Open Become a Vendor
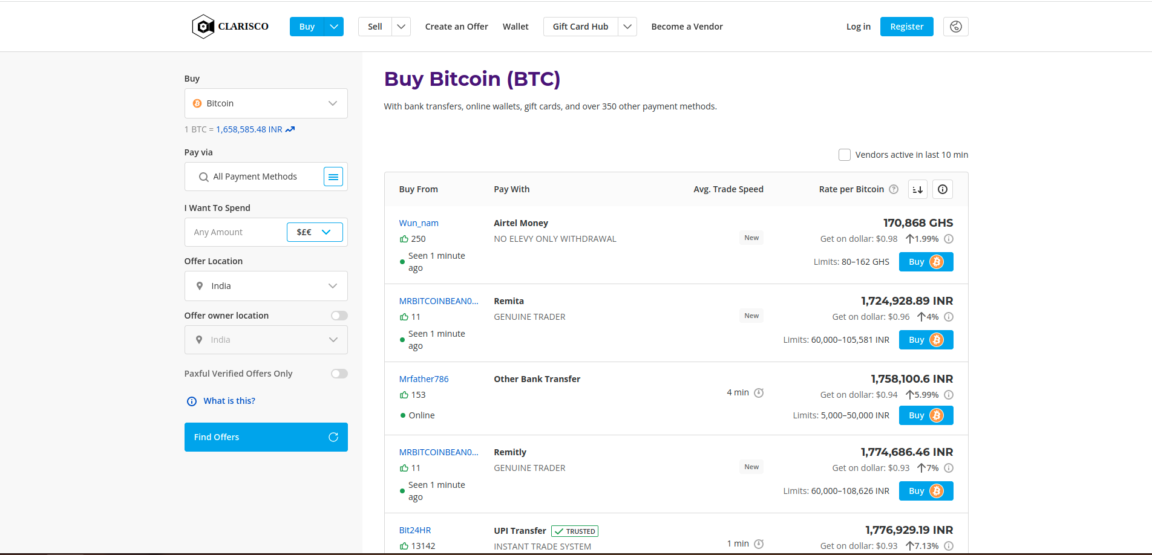 coord(687,27)
